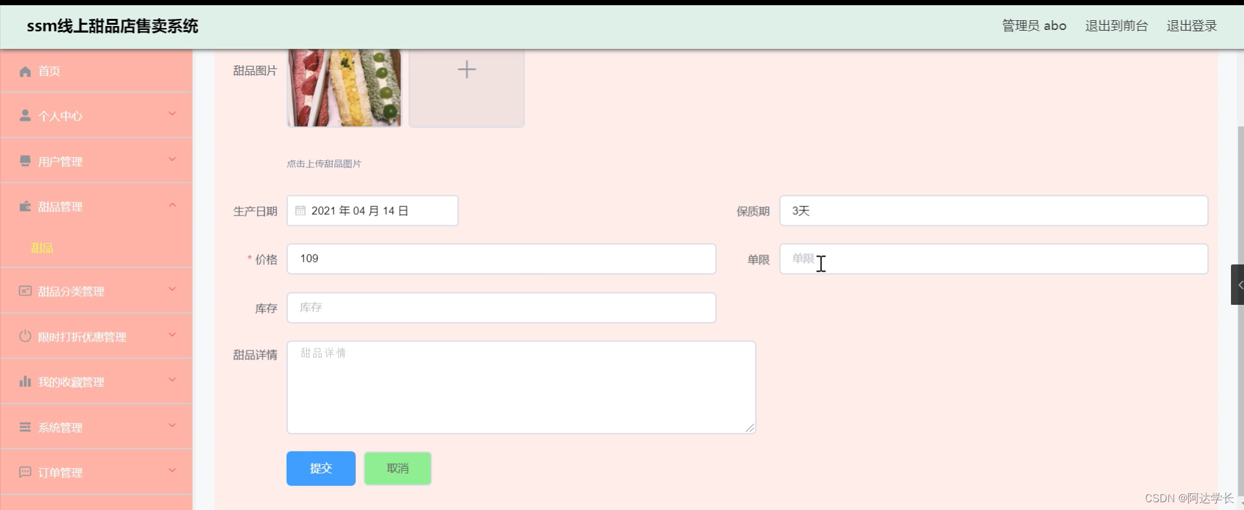Click the bar chart icon for 我的收藏管理
1244x510 pixels.
pyautogui.click(x=25, y=381)
